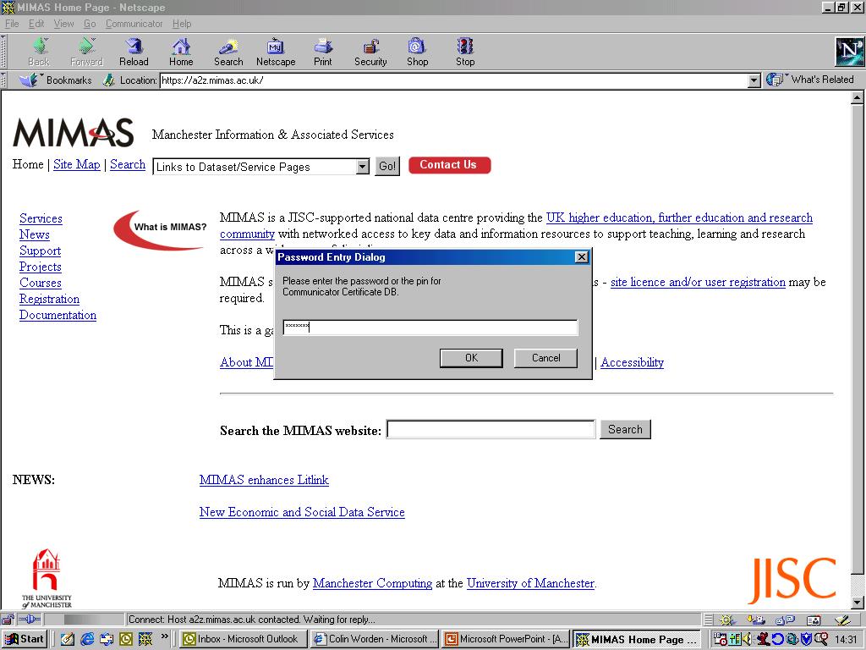Screen dimensions: 866x650
Task: Open Search from the Netscape toolbar
Action: (228, 52)
